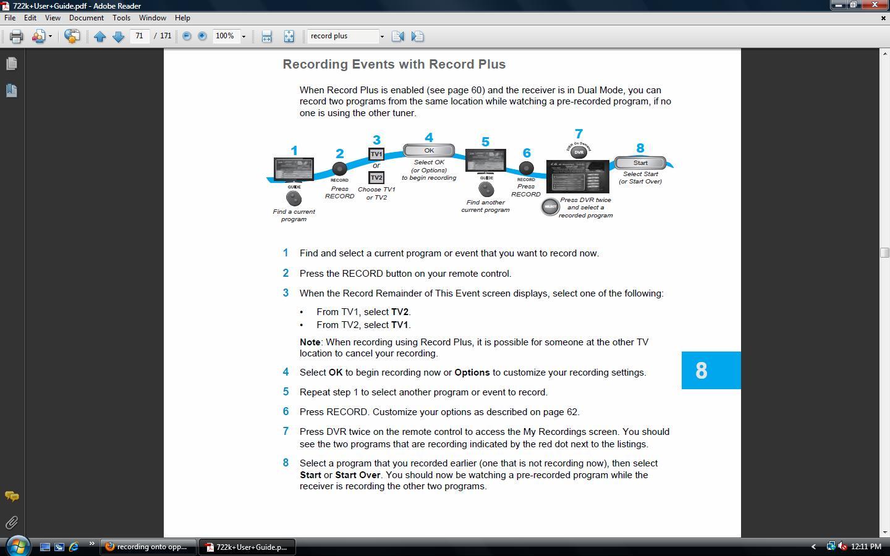The height and width of the screenshot is (556, 890).
Task: Open the View menu
Action: (53, 18)
